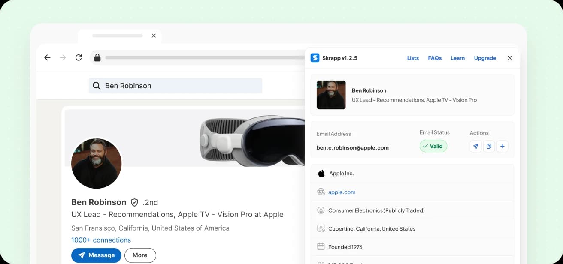This screenshot has height=264, width=563.
Task: Click the More button on profile
Action: (x=140, y=255)
